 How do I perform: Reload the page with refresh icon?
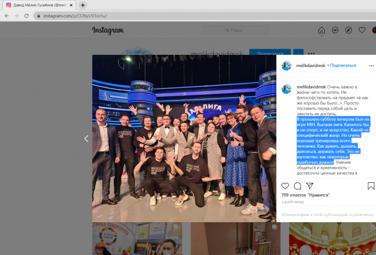pos(26,16)
